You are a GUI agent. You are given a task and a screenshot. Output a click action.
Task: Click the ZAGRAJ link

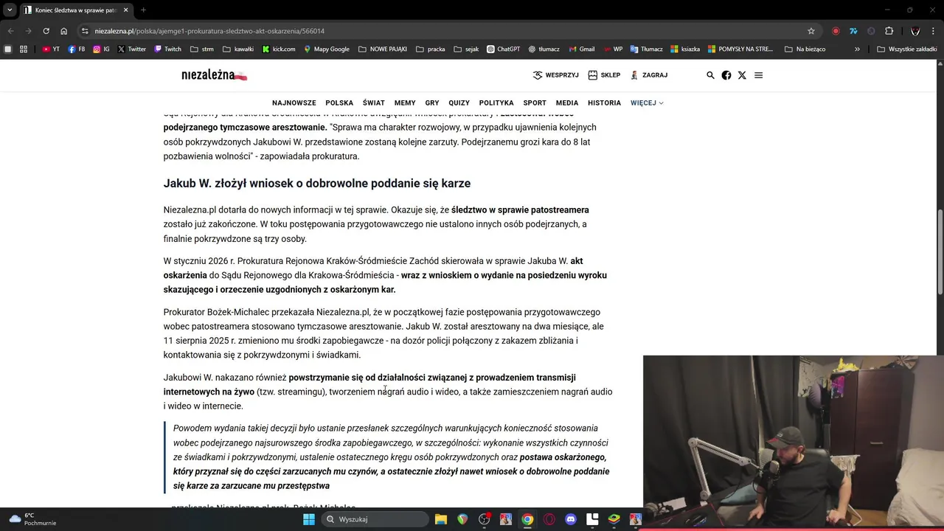(649, 75)
